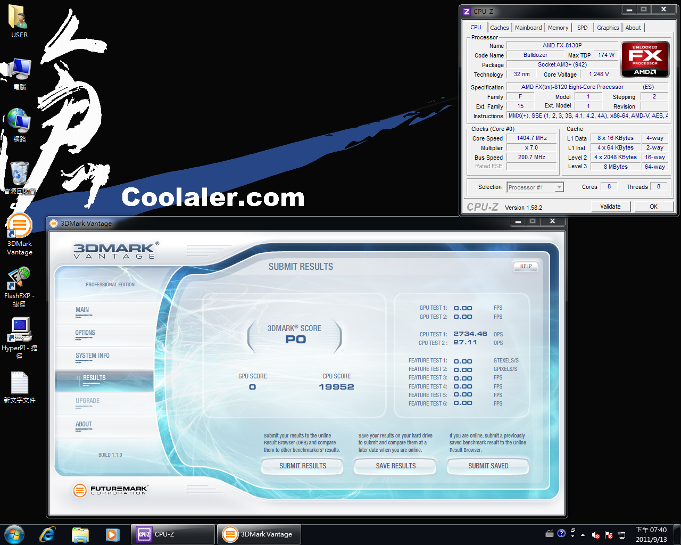Launch the FlashFXP desktop shortcut

tap(19, 287)
